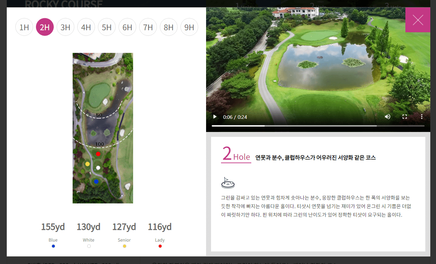Open hole 6H from the hole selector
The image size is (436, 264).
tap(127, 27)
